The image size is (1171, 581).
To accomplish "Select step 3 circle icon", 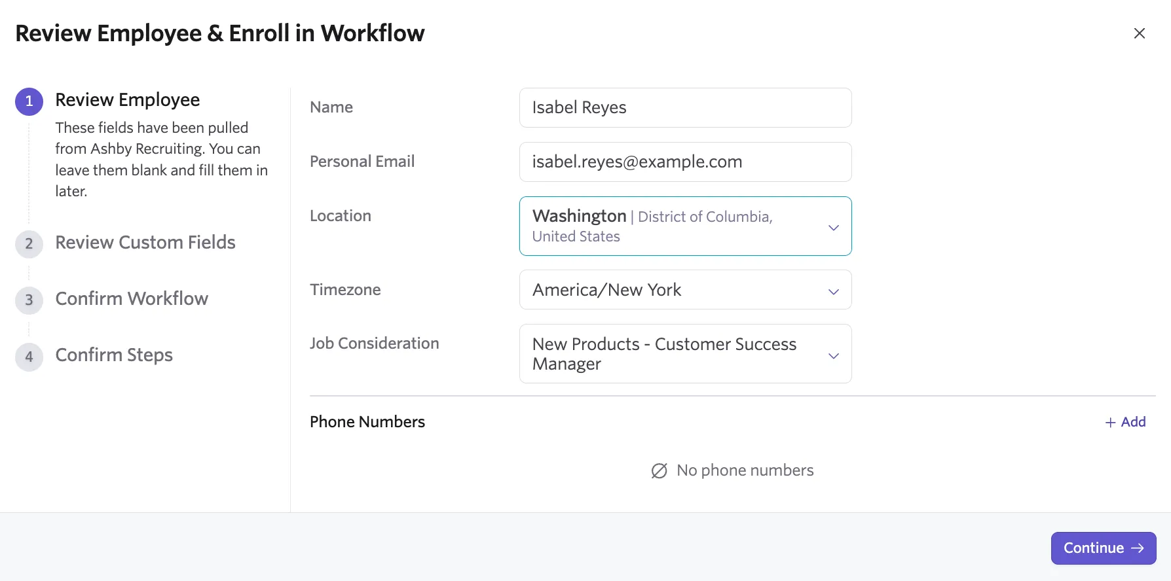I will click(x=29, y=300).
